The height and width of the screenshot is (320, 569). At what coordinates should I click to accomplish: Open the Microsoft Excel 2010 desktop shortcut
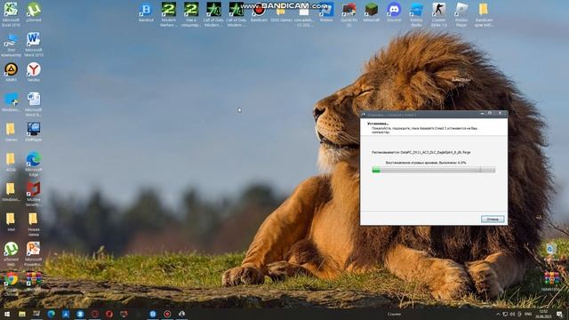click(x=11, y=14)
